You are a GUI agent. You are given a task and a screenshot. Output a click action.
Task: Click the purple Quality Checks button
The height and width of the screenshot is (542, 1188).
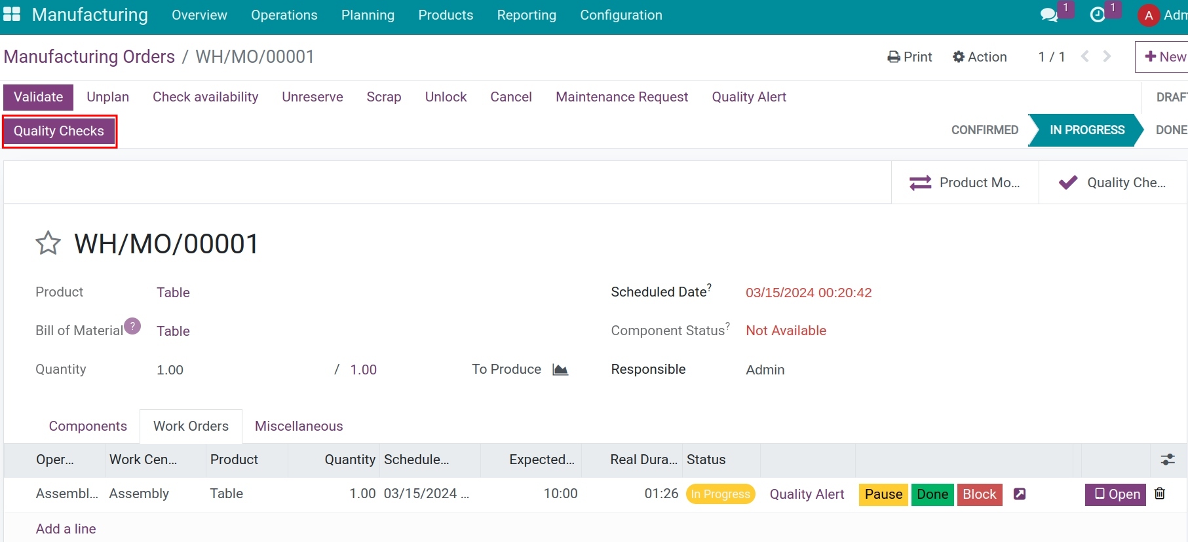pos(59,131)
